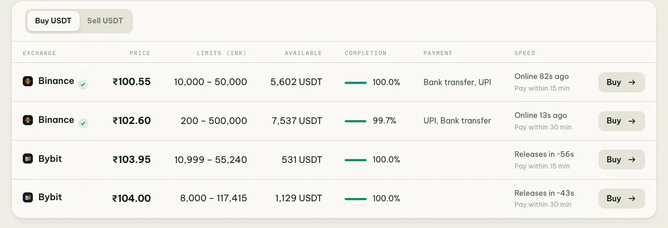Select the ₹103.95 price

tap(131, 160)
